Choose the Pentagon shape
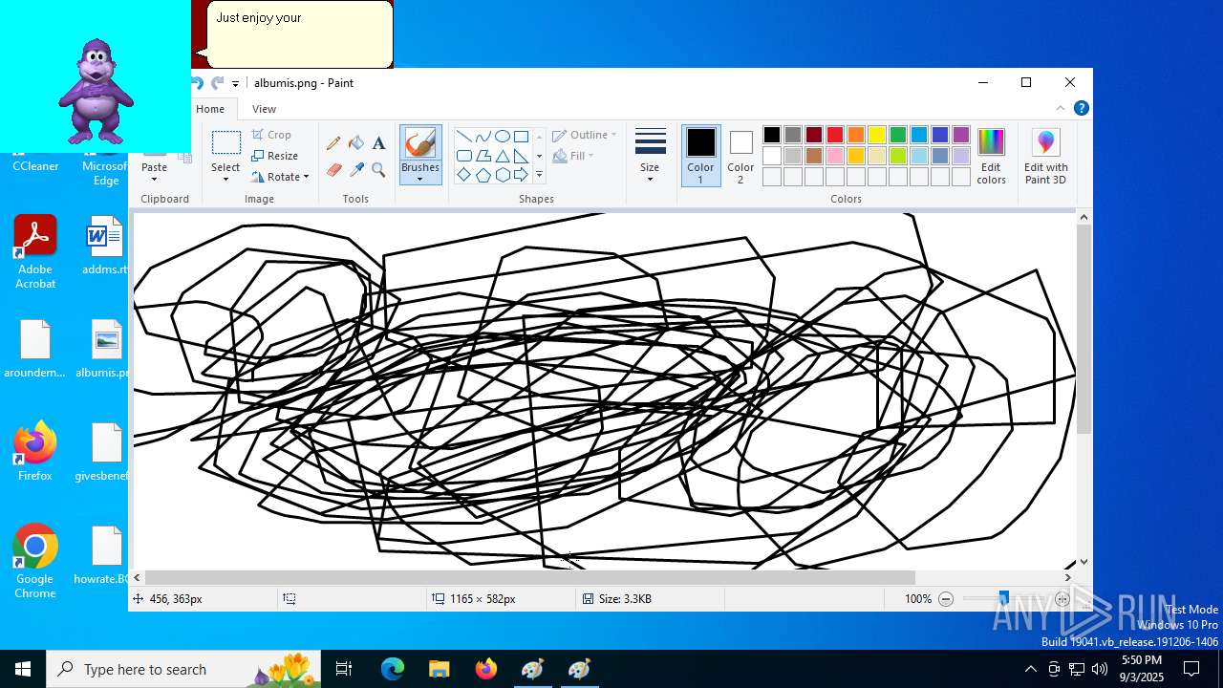Image resolution: width=1223 pixels, height=688 pixels. click(x=483, y=175)
